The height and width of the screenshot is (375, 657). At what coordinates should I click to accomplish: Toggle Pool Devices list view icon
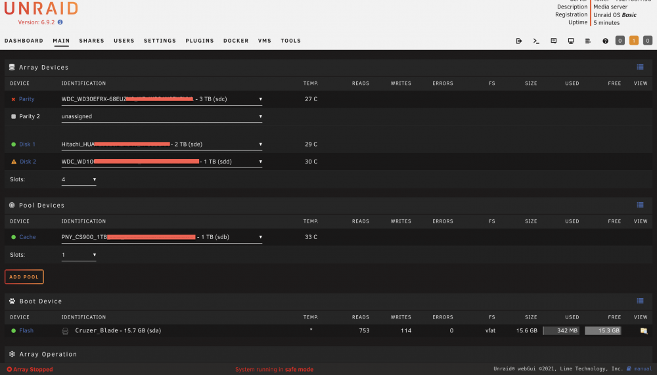(640, 205)
